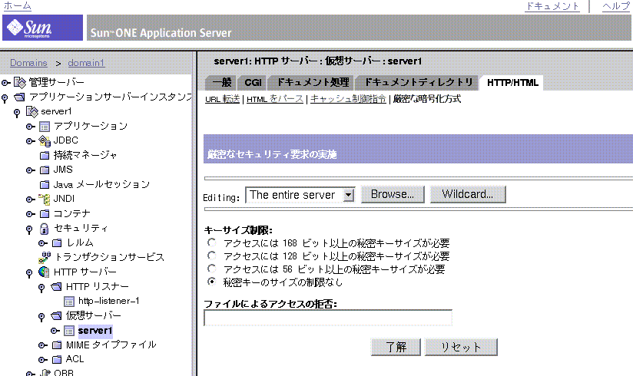Collapse the 仮想サーバー tree node
Screen dimensions: 633x376
(41, 317)
